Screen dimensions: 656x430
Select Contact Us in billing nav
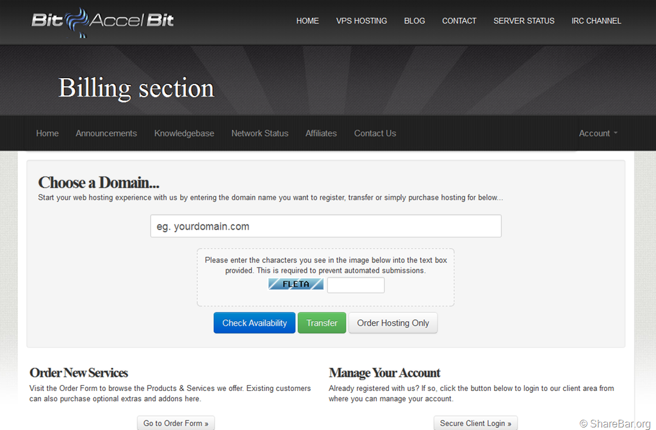[x=375, y=133]
